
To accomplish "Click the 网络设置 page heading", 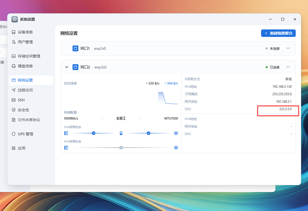I will click(69, 33).
